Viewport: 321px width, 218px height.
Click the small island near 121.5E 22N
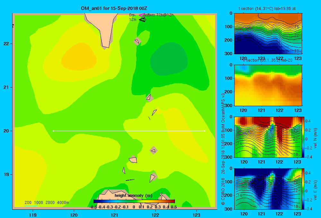tap(137, 41)
